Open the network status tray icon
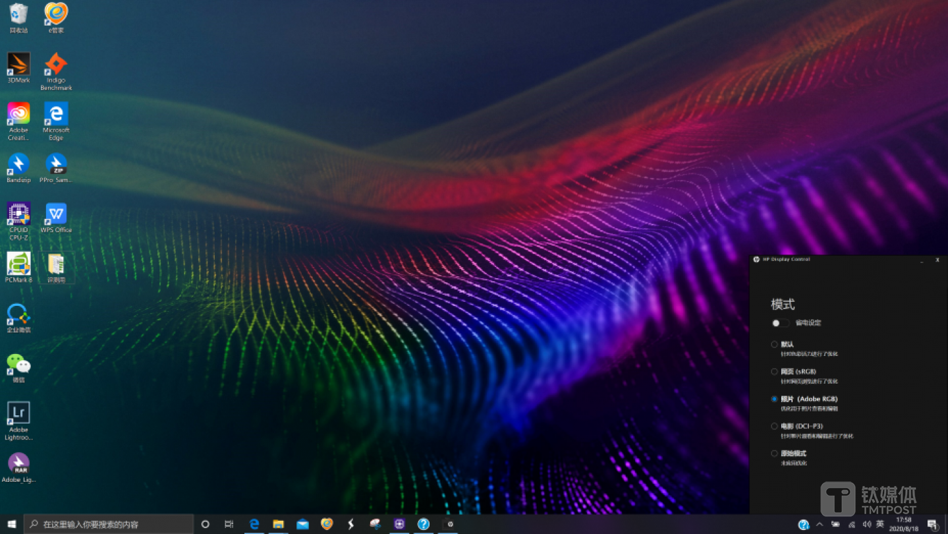Image resolution: width=948 pixels, height=534 pixels. tap(851, 524)
